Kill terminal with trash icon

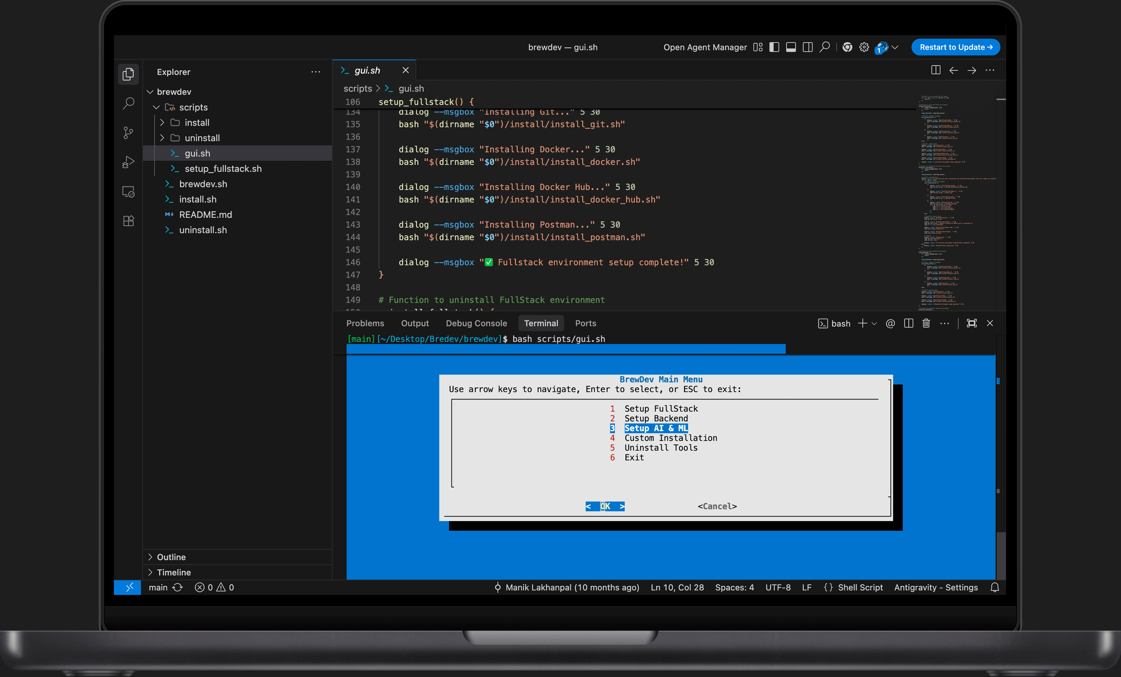926,323
